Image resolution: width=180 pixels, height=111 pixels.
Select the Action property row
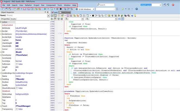click(x=25, y=22)
